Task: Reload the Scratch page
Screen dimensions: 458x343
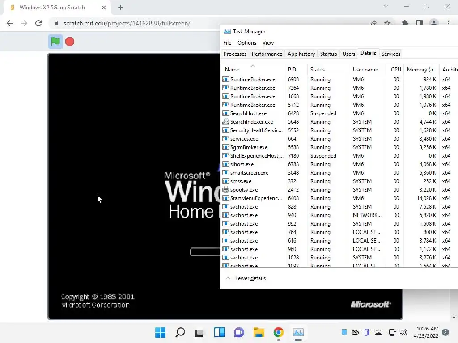Action: click(x=38, y=23)
